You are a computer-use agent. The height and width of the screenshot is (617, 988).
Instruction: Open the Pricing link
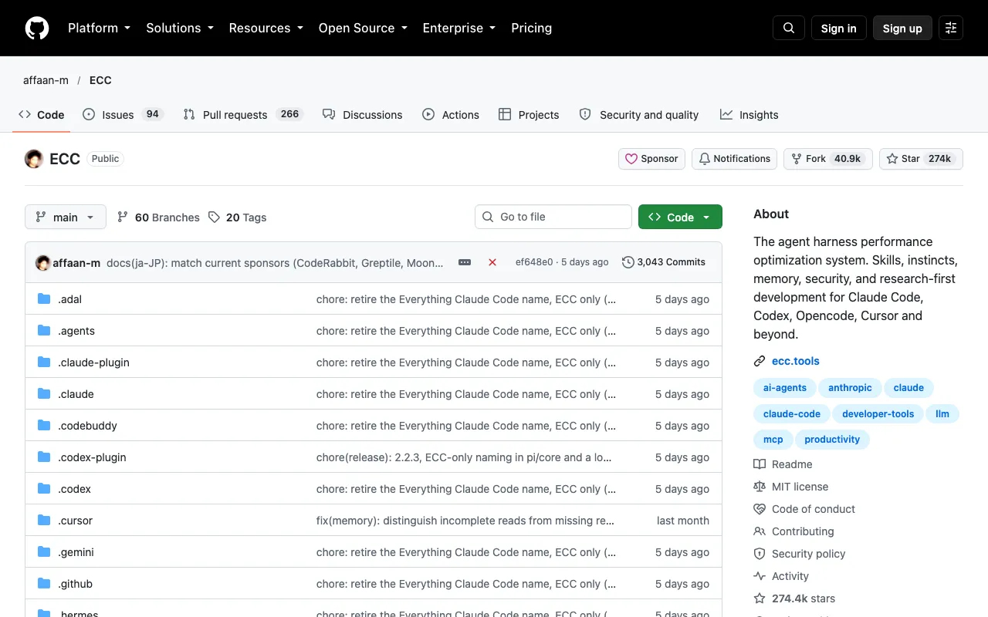(532, 28)
